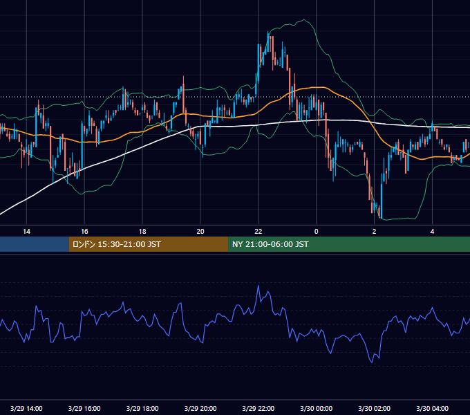The image size is (470, 415).
Task: Click the 18 hour axis label
Action: (x=142, y=232)
